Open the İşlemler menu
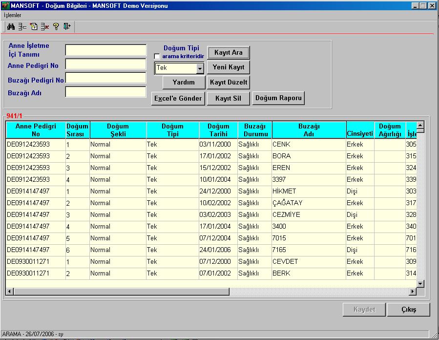Screen dimensions: 439x340 pyautogui.click(x=13, y=15)
